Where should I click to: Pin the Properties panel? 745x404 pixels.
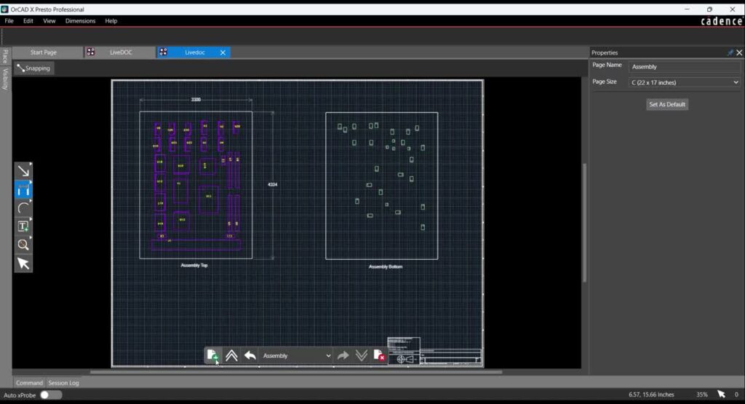730,52
